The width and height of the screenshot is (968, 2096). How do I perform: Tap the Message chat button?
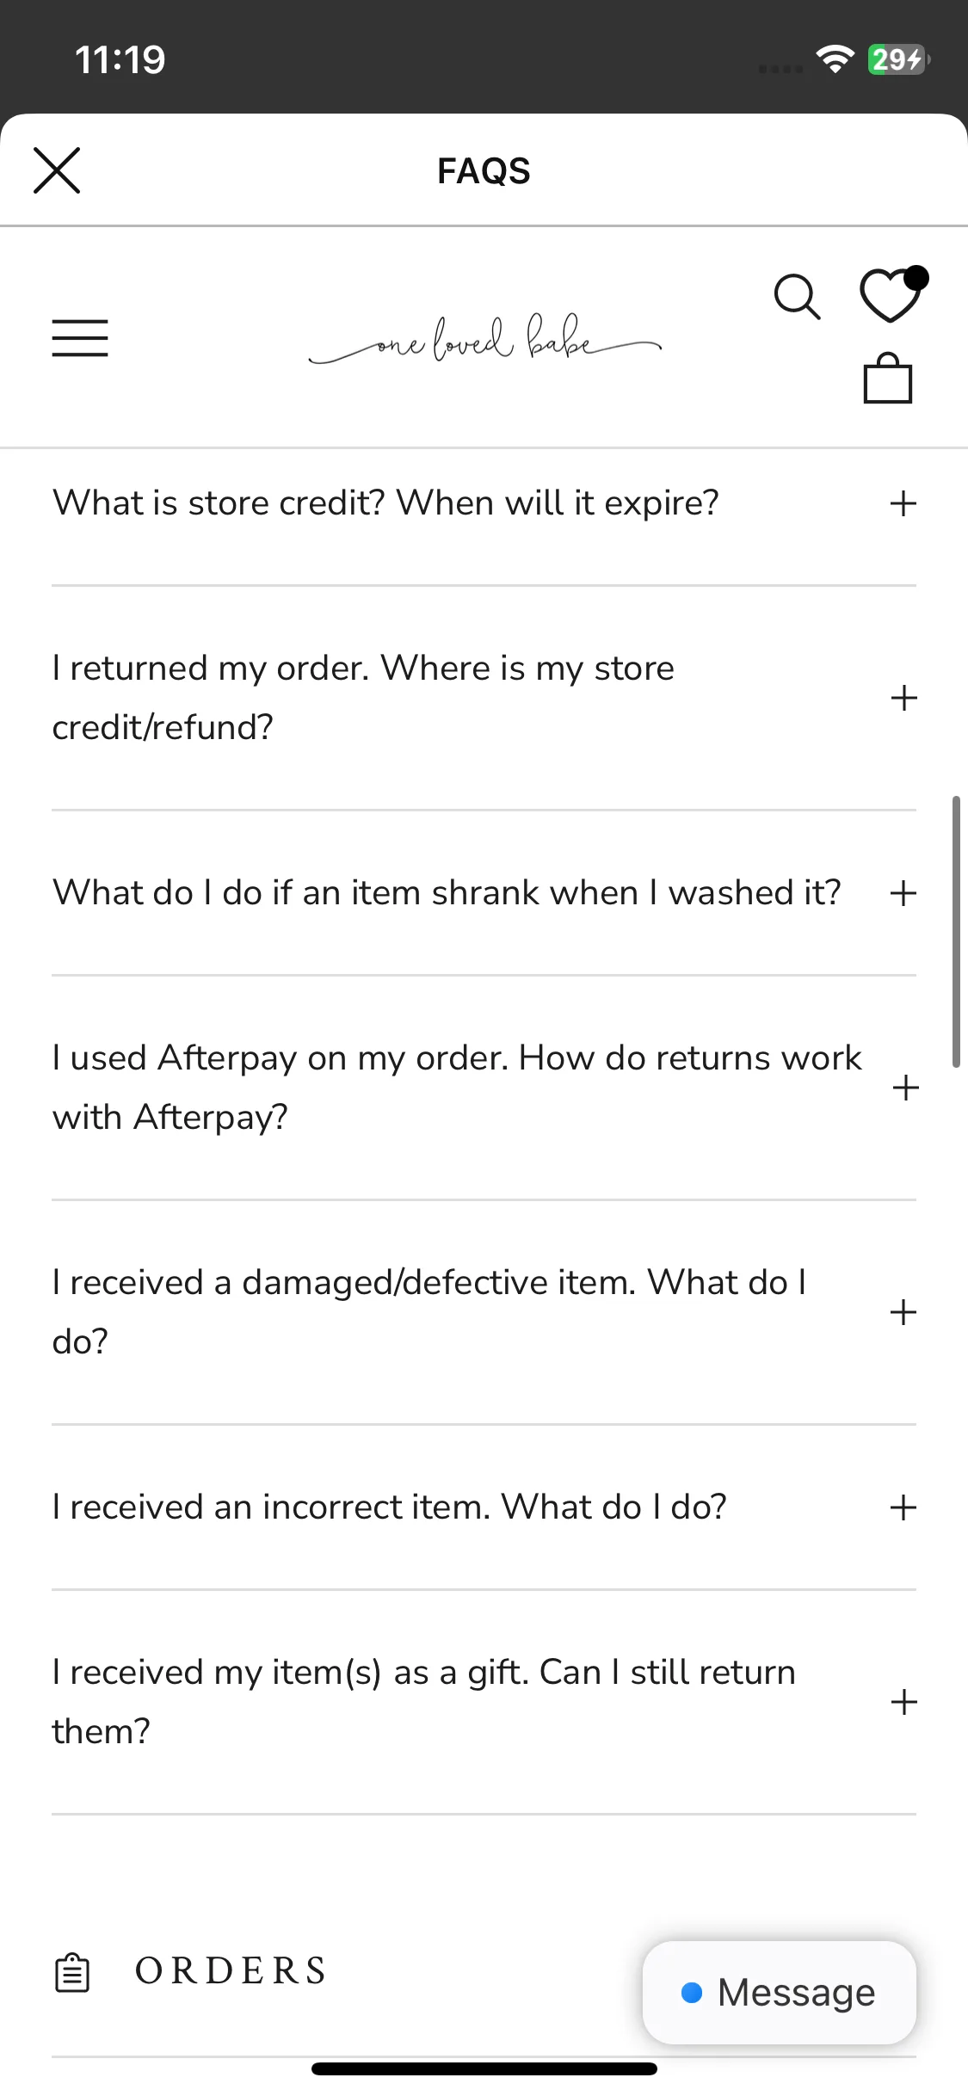click(x=779, y=1992)
